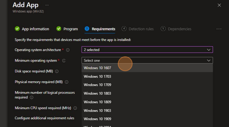Image resolution: width=229 pixels, height=127 pixels.
Task: Expand Operating system architecture dropdown
Action: point(147,50)
